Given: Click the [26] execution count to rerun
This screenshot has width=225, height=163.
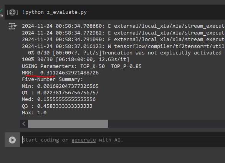Looking at the screenshot, I should pyautogui.click(x=12, y=12).
